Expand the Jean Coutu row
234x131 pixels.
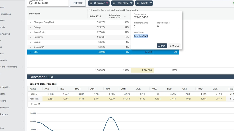[30, 32]
